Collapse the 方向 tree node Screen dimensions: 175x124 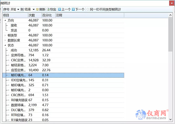(x=5, y=20)
